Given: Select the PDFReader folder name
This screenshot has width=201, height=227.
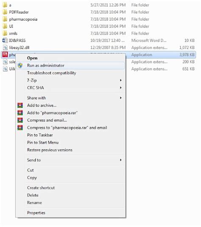Looking at the screenshot, I should click(x=19, y=12).
